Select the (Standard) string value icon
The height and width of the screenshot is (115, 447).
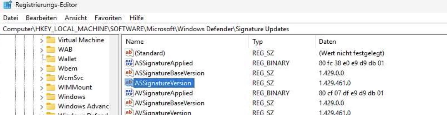pyautogui.click(x=129, y=53)
